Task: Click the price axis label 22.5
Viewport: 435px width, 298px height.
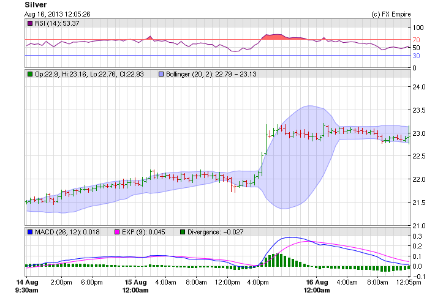Action: click(x=419, y=156)
